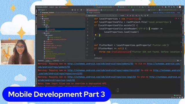Screen dimensions: 185x104
Task: Open the Pull Requests side tab
Action: [36, 29]
